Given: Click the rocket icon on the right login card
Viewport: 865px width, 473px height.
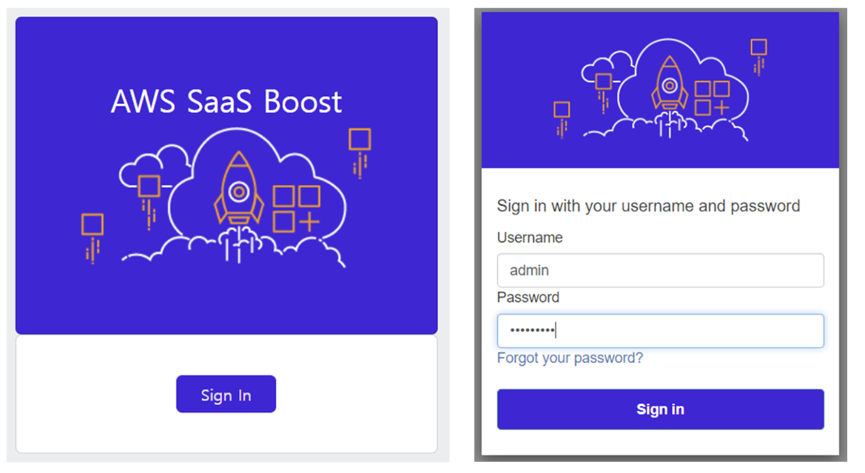Looking at the screenshot, I should point(670,85).
